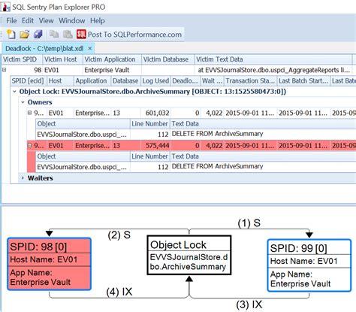Close the Deadlock blat.xdl tab
The height and width of the screenshot is (312, 356).
(90, 48)
